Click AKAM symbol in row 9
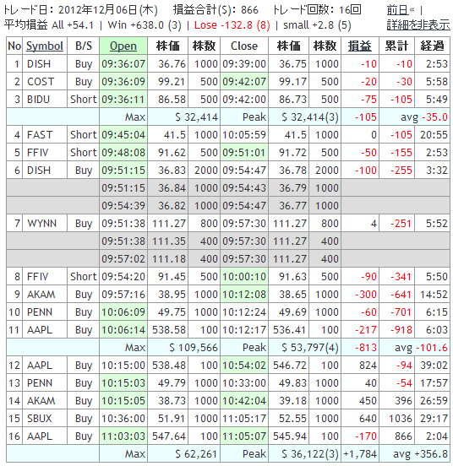The height and width of the screenshot is (466, 453). tap(41, 295)
